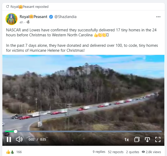Enter fullscreen video mode
Screen dimensions: 167x156
coord(158,140)
